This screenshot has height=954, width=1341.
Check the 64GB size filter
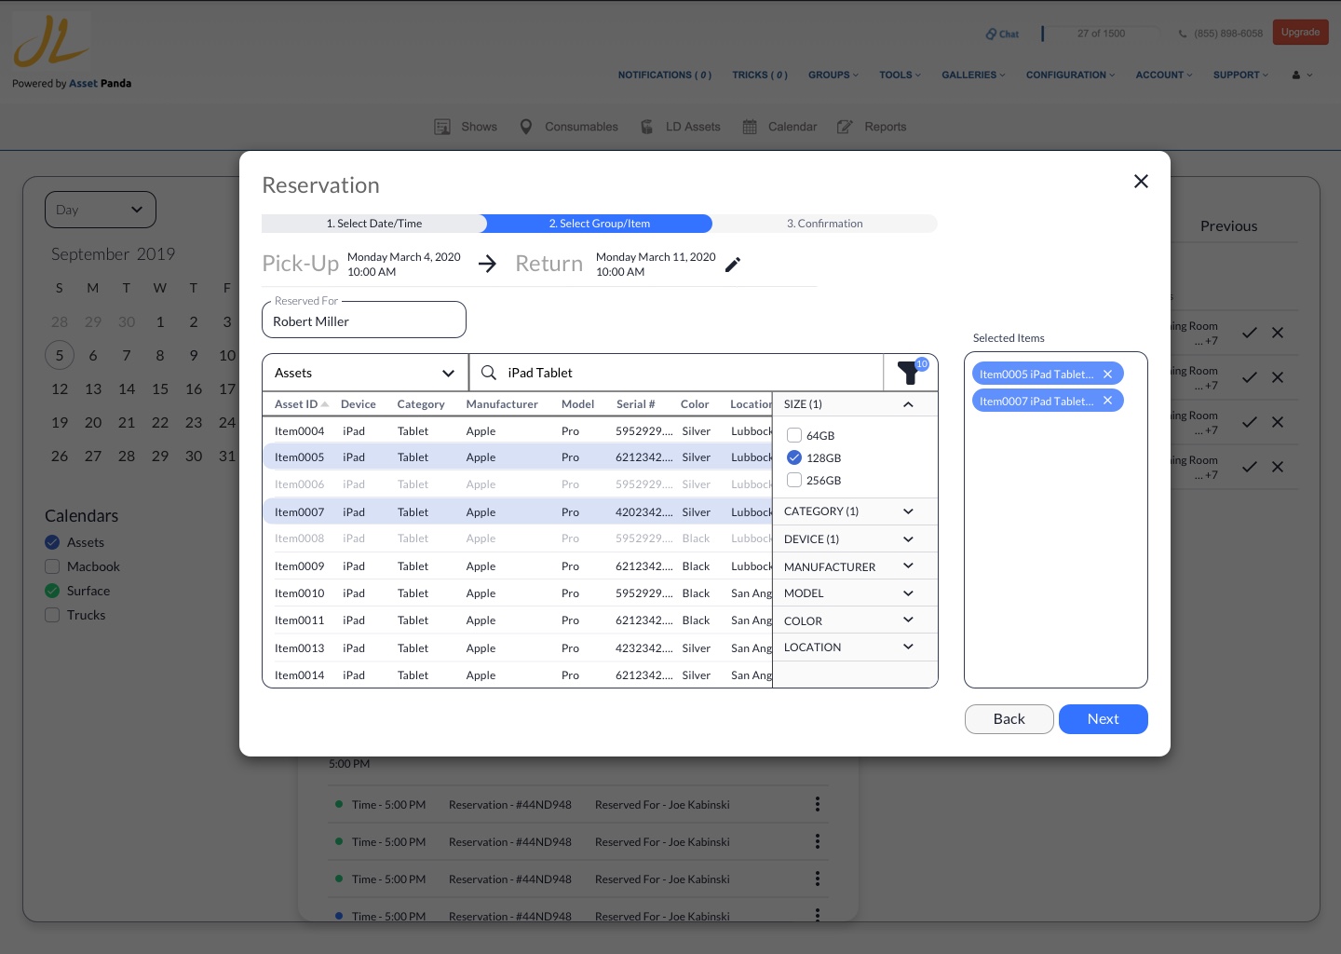(794, 435)
